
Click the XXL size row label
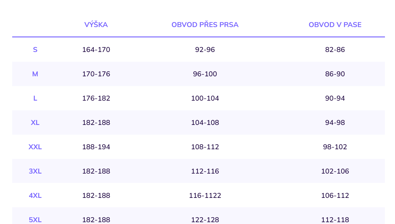tap(35, 147)
